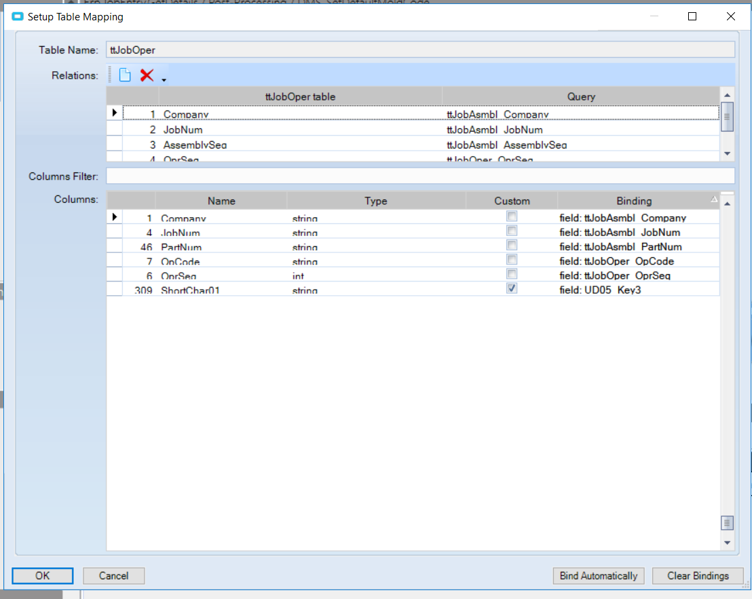This screenshot has width=752, height=599.
Task: Click the new relation document icon
Action: [x=125, y=75]
